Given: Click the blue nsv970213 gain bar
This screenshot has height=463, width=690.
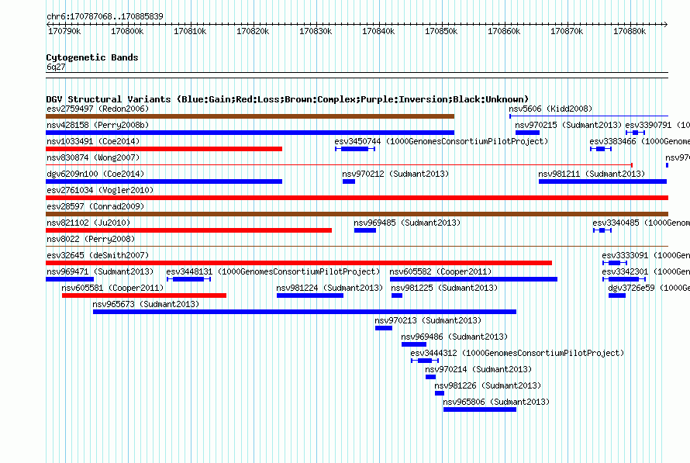Looking at the screenshot, I should click(384, 328).
